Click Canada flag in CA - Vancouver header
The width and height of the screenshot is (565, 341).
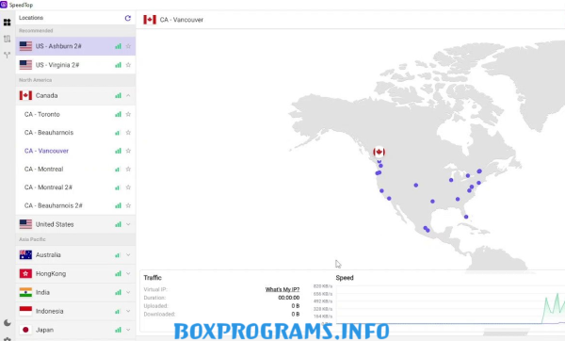pyautogui.click(x=150, y=20)
